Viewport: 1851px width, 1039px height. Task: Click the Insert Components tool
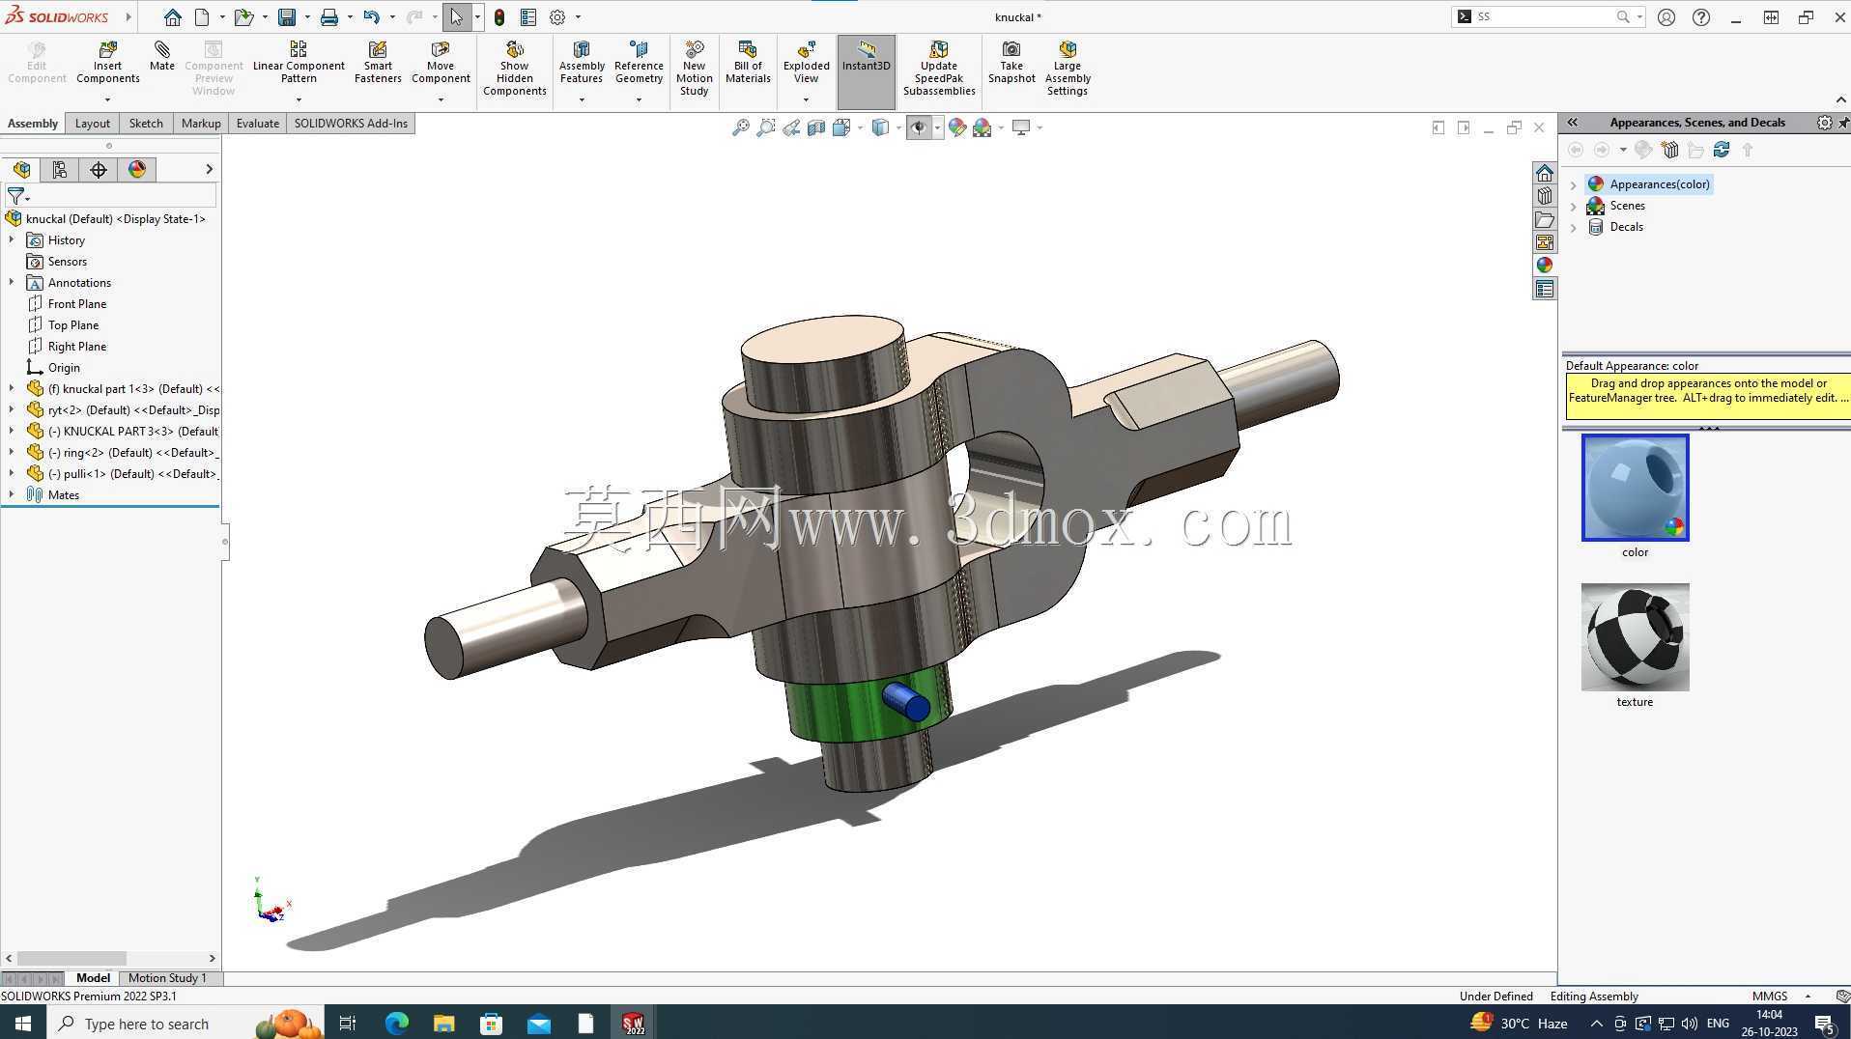107,63
